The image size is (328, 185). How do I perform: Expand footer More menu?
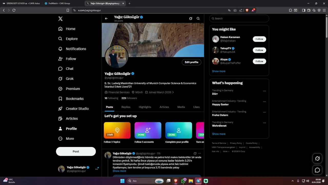click(226, 151)
